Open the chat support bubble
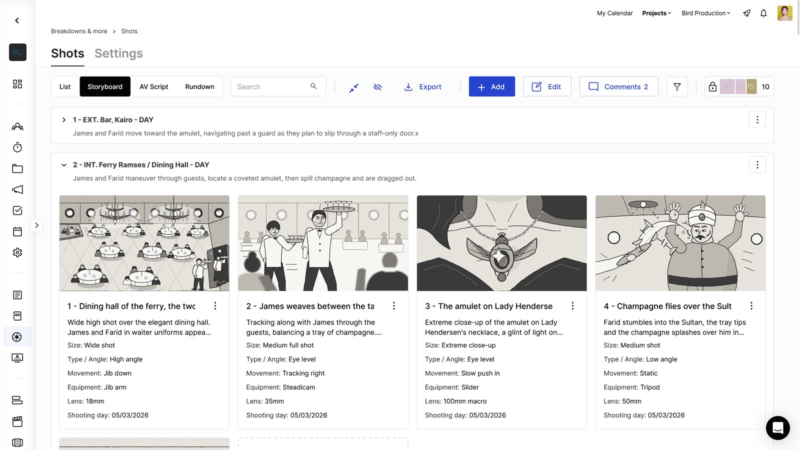The width and height of the screenshot is (800, 450). pos(778,428)
